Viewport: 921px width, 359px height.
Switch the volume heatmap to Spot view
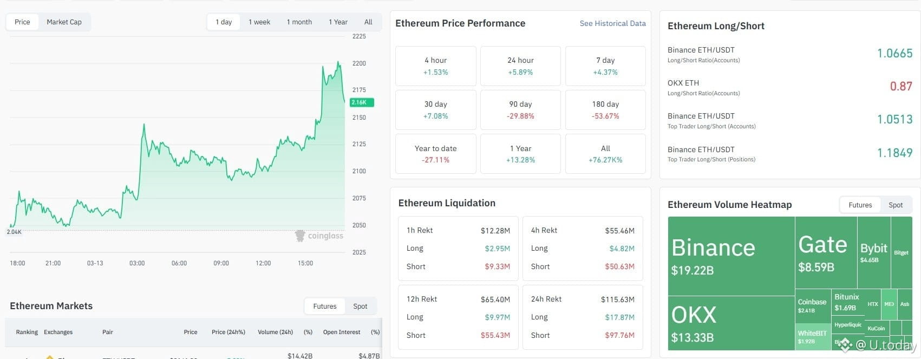[x=896, y=205]
